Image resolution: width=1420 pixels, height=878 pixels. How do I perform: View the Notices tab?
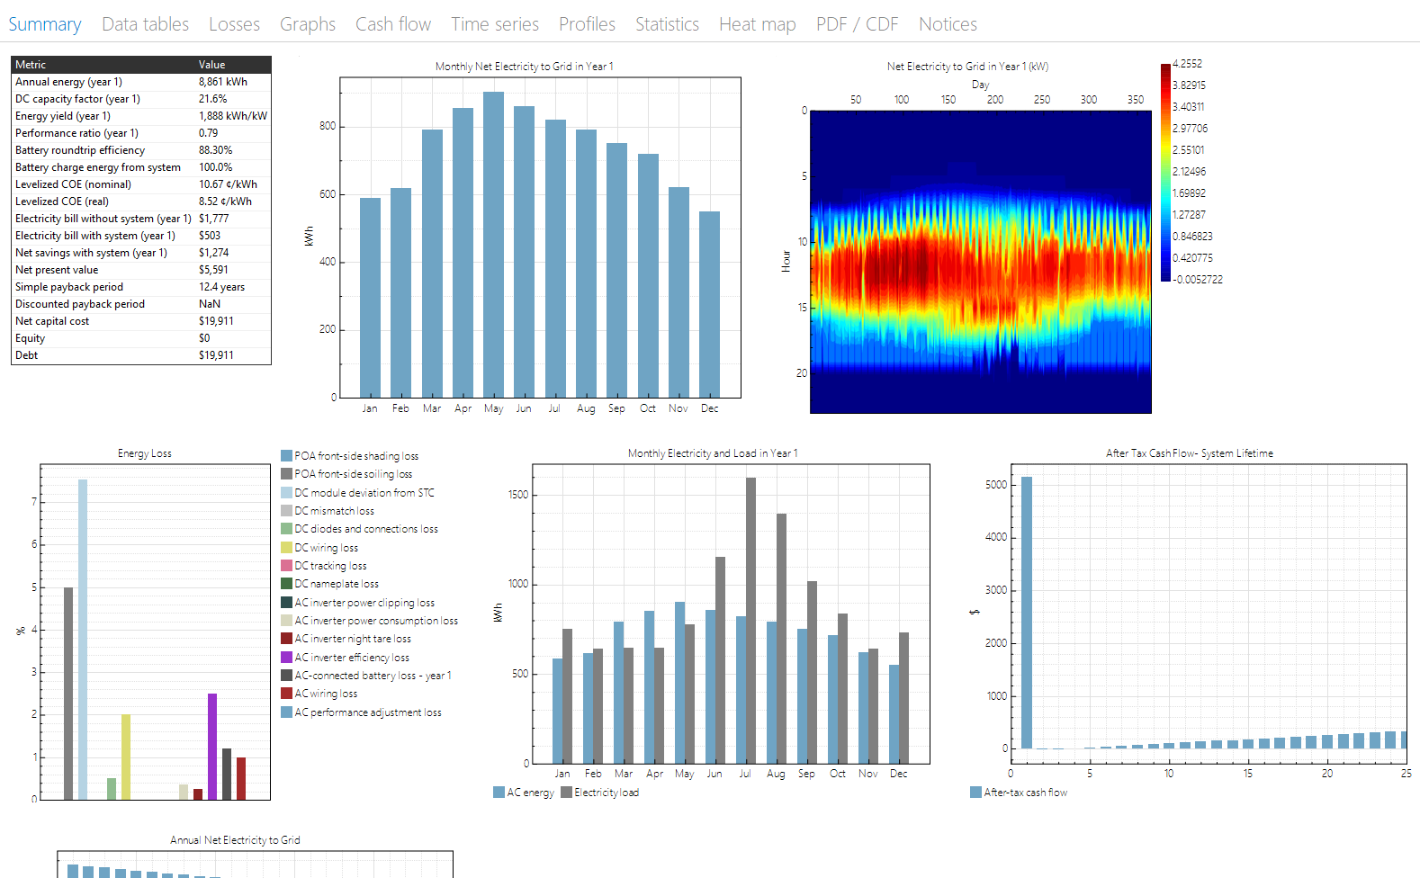(947, 24)
